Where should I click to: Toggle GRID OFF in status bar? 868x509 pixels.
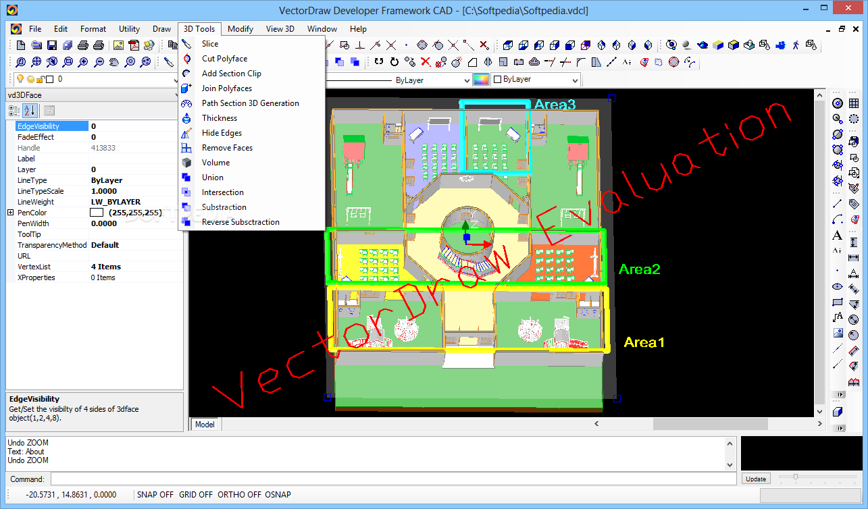(x=196, y=495)
